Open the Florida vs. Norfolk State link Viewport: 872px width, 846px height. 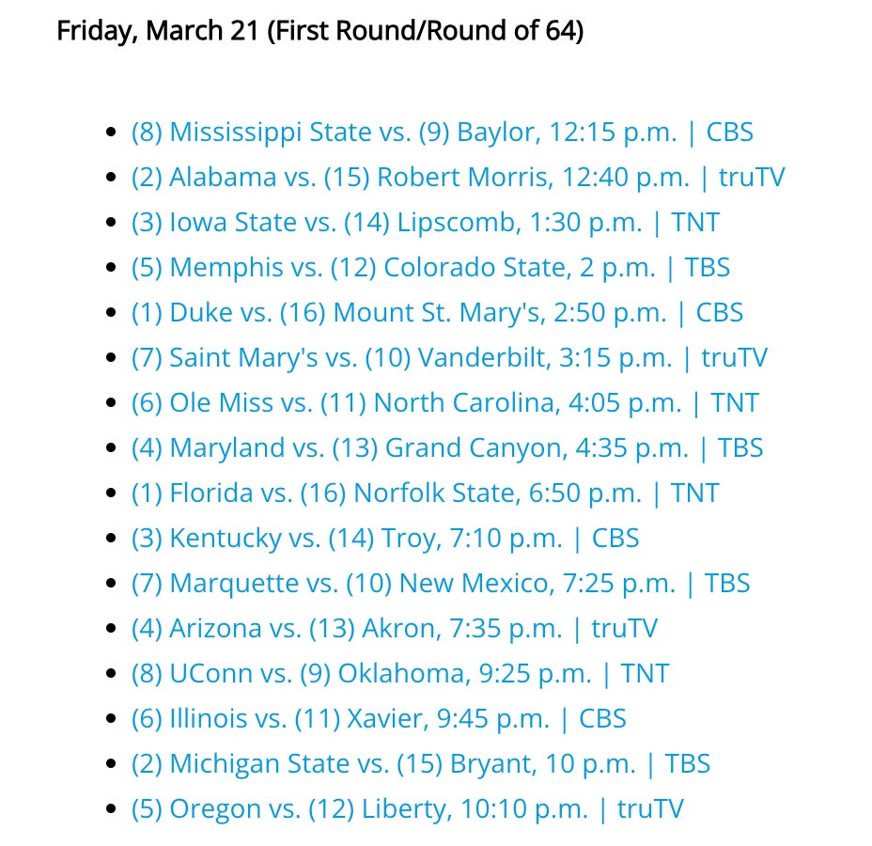pyautogui.click(x=425, y=493)
